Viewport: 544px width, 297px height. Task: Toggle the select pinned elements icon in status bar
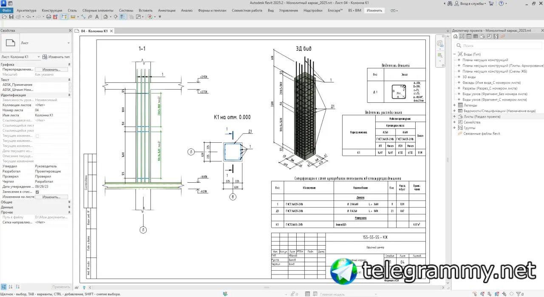[489, 294]
